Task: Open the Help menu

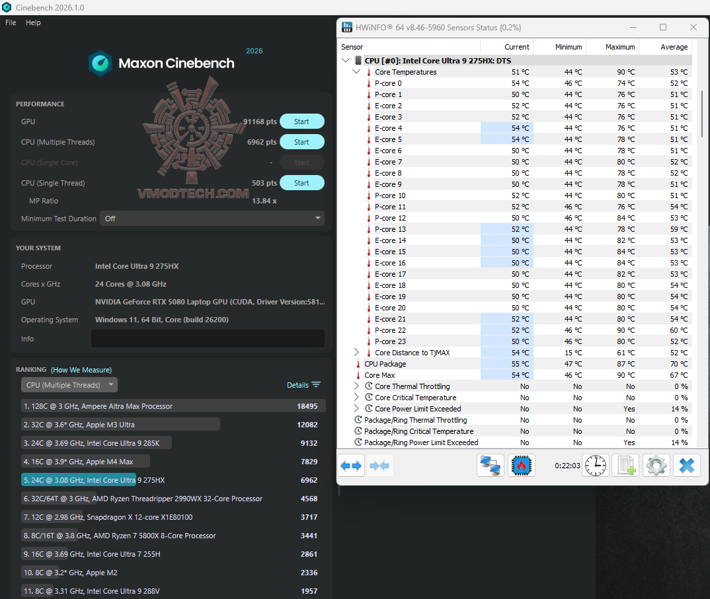Action: point(33,22)
